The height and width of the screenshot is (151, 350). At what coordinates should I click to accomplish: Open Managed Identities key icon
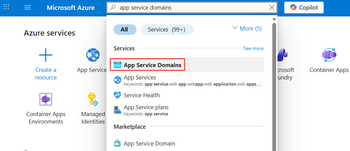tap(93, 99)
